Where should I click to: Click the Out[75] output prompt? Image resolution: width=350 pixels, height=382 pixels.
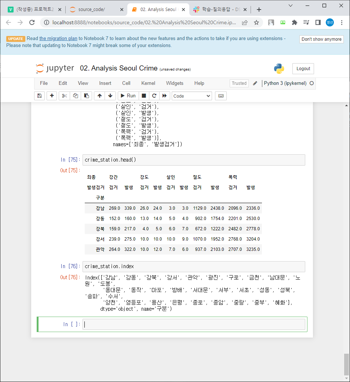70,170
